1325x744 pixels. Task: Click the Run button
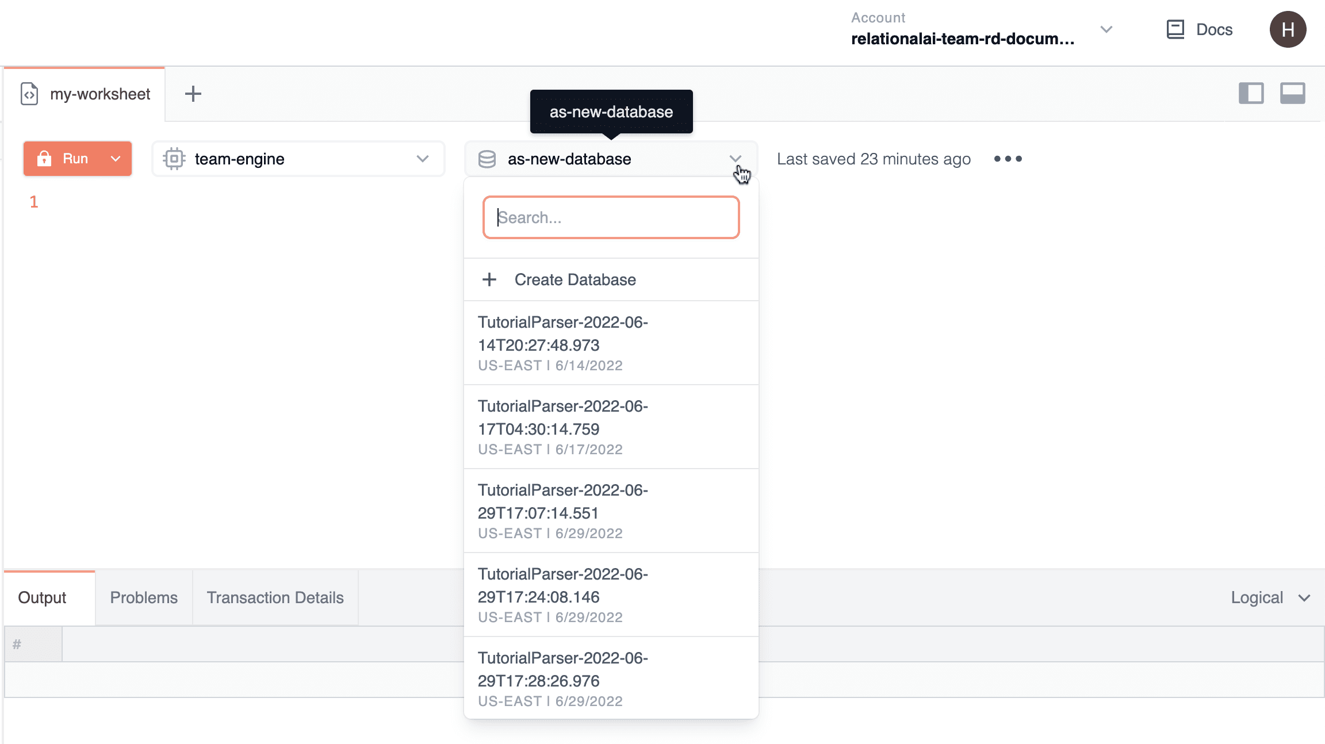pos(63,159)
